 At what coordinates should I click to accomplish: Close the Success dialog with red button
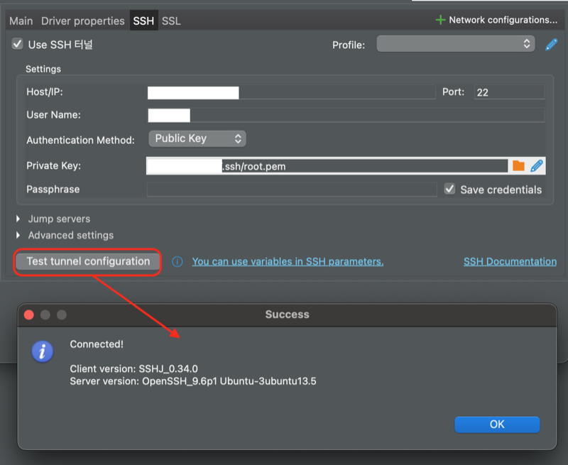(x=29, y=314)
